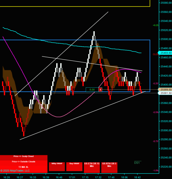Click the US RTH OR 5 Min box
The image size is (172, 179).
pyautogui.click(x=109, y=168)
